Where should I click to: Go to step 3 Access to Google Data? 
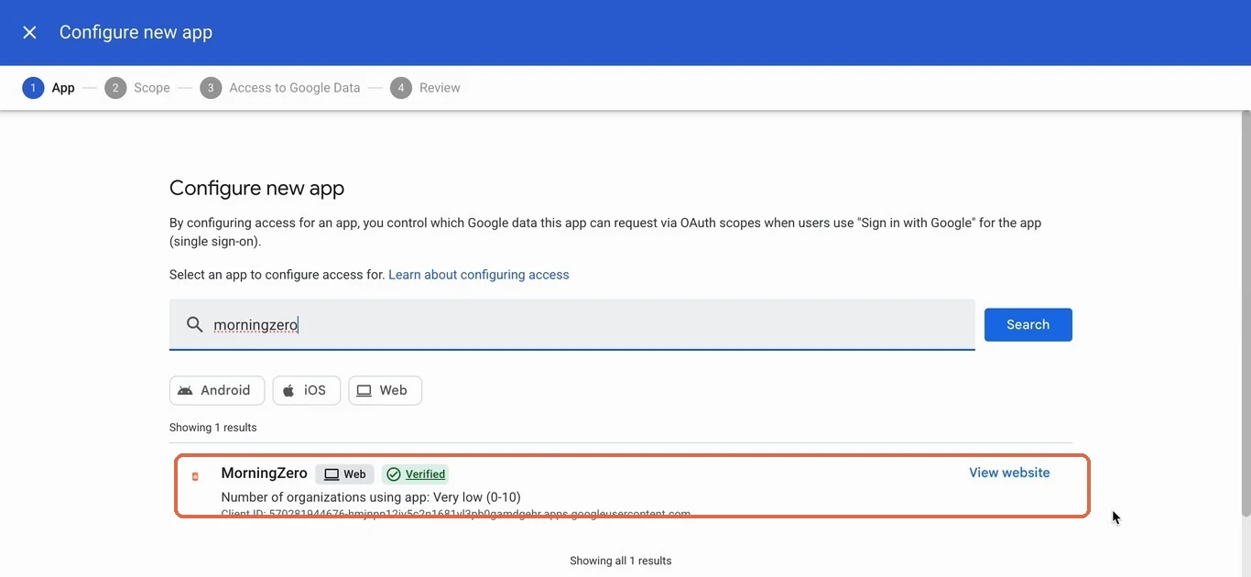[x=280, y=88]
